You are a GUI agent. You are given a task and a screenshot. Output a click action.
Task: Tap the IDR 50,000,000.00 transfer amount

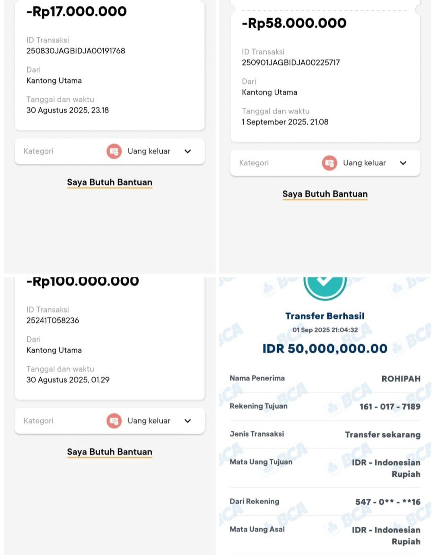tap(325, 348)
